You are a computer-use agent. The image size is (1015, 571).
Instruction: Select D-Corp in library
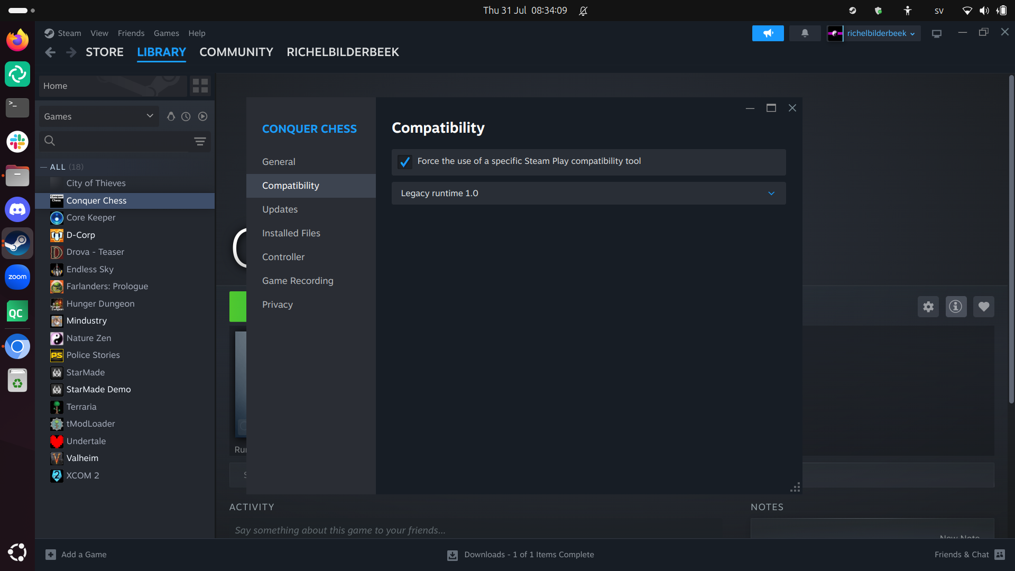(125, 235)
